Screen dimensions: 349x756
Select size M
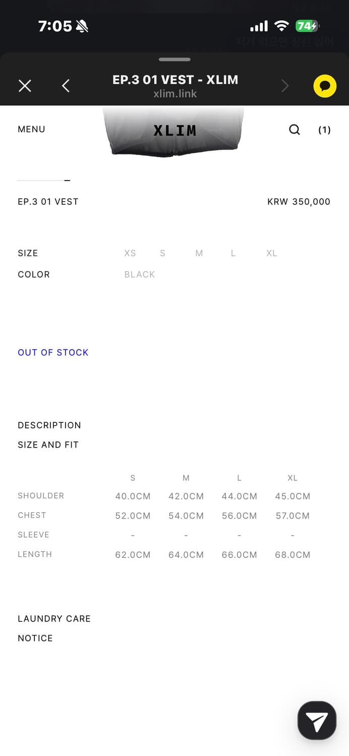199,253
